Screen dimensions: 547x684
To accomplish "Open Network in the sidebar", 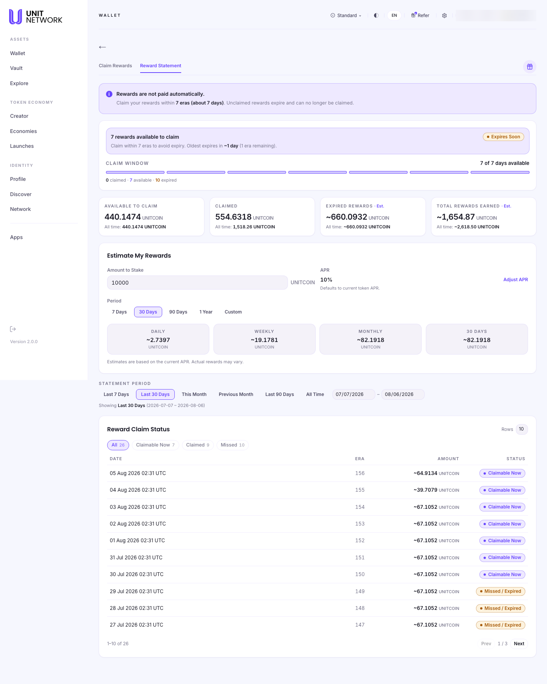I will click(x=21, y=209).
